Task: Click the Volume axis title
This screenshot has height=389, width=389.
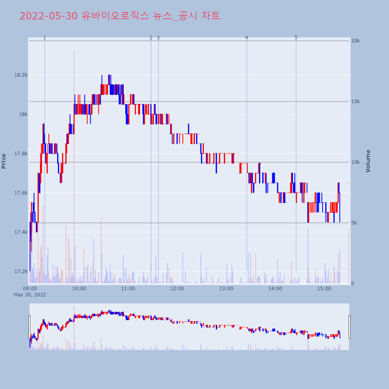Action: [x=368, y=161]
